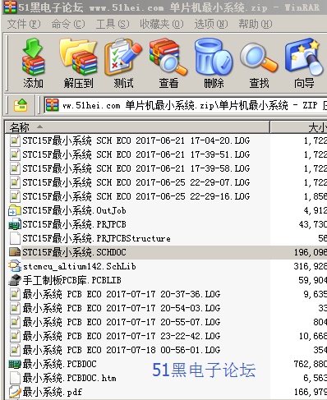Image resolution: width=327 pixels, height=400 pixels.
Task: Click the 解压到 (Extract to) icon
Action: [x=78, y=63]
